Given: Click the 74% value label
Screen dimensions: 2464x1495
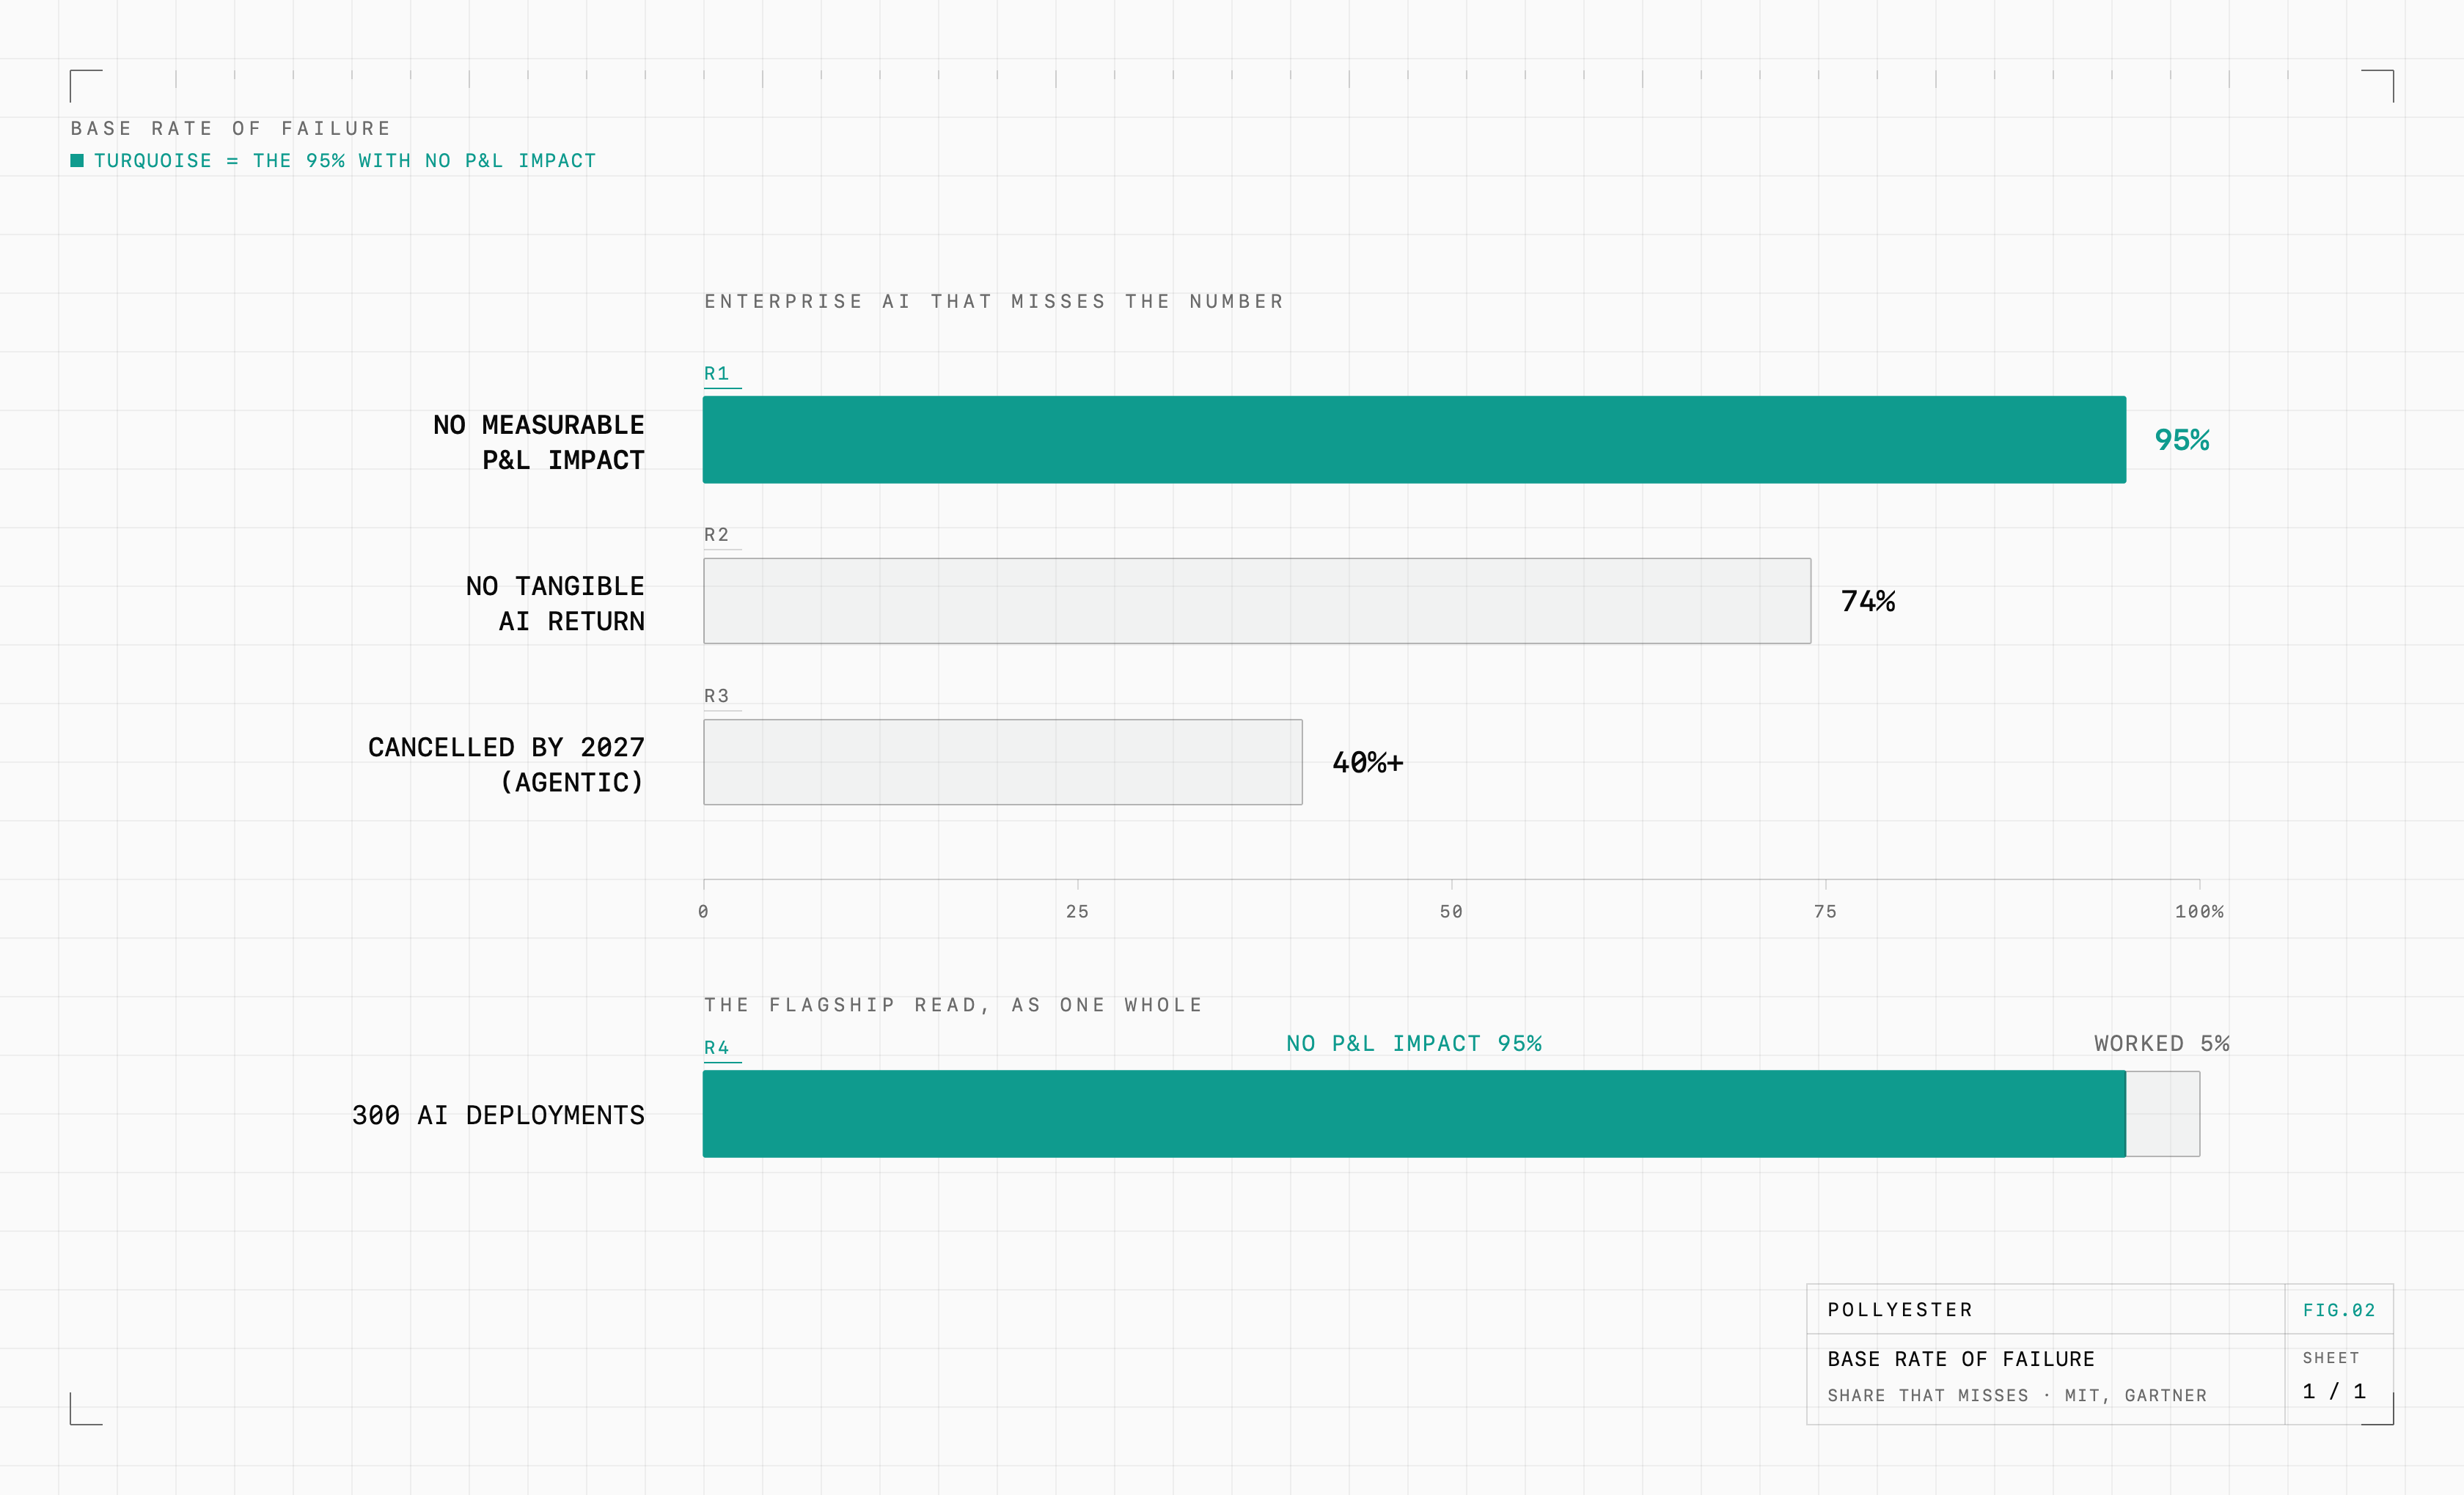Looking at the screenshot, I should point(1868,601).
